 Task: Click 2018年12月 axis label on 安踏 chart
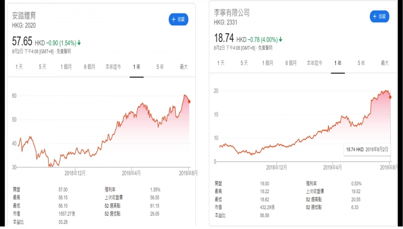(75, 173)
